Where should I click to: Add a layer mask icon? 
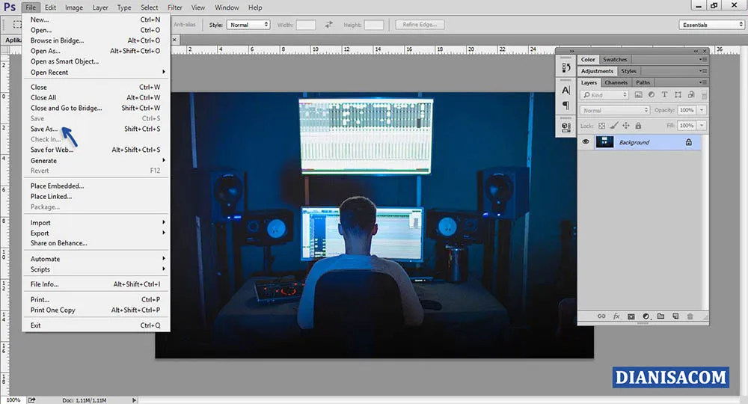coord(631,316)
